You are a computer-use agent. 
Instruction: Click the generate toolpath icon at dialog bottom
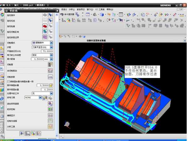click(x=22, y=134)
